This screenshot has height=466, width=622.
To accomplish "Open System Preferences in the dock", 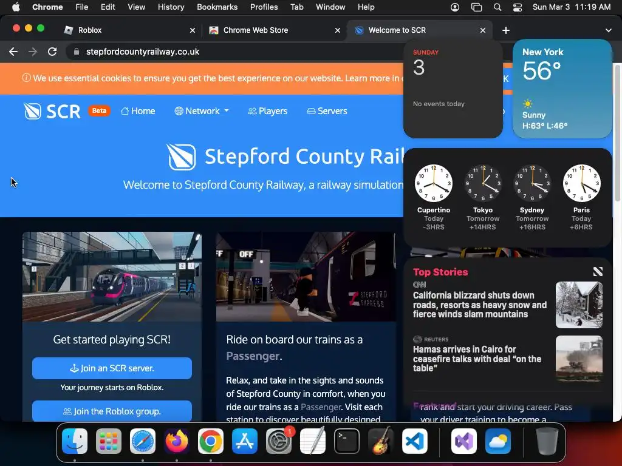I will pos(279,441).
